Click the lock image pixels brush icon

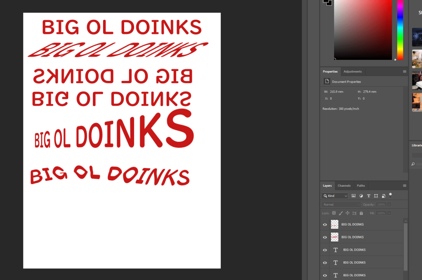point(341,213)
